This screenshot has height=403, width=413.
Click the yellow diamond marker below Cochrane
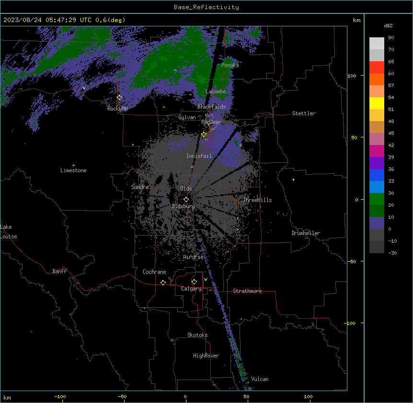pyautogui.click(x=163, y=282)
